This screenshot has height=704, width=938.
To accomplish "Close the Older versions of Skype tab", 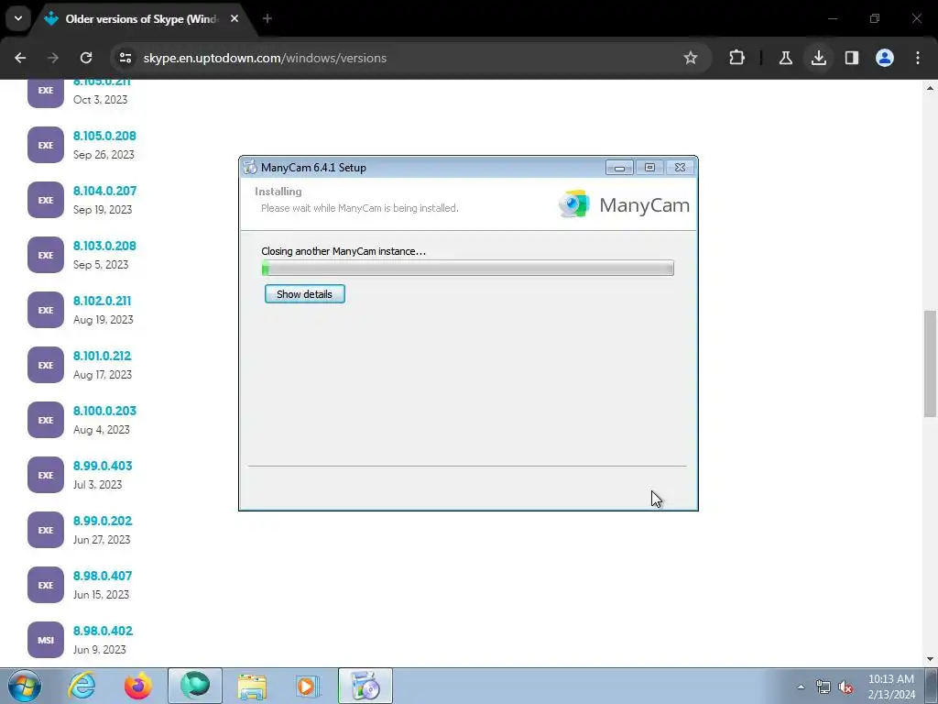I will click(234, 18).
